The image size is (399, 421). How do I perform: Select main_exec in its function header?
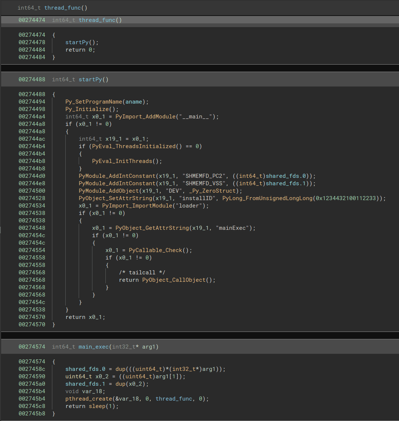click(94, 347)
